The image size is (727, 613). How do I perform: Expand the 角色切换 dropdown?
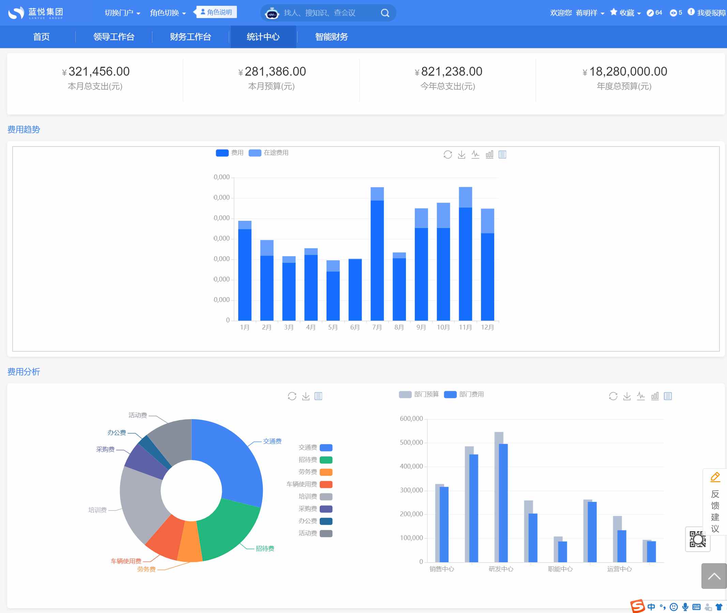pyautogui.click(x=168, y=13)
